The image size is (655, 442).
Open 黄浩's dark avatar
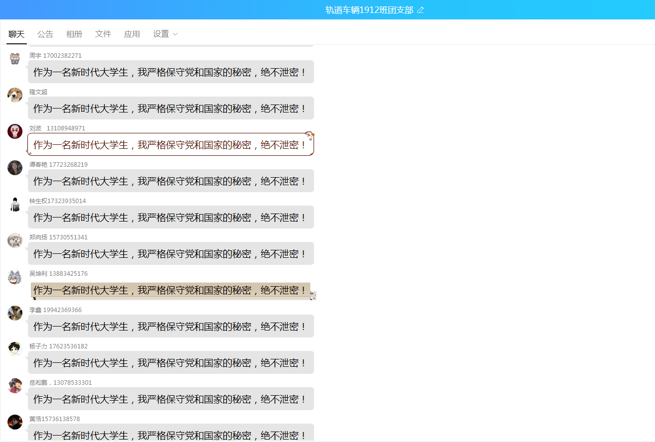(x=15, y=422)
